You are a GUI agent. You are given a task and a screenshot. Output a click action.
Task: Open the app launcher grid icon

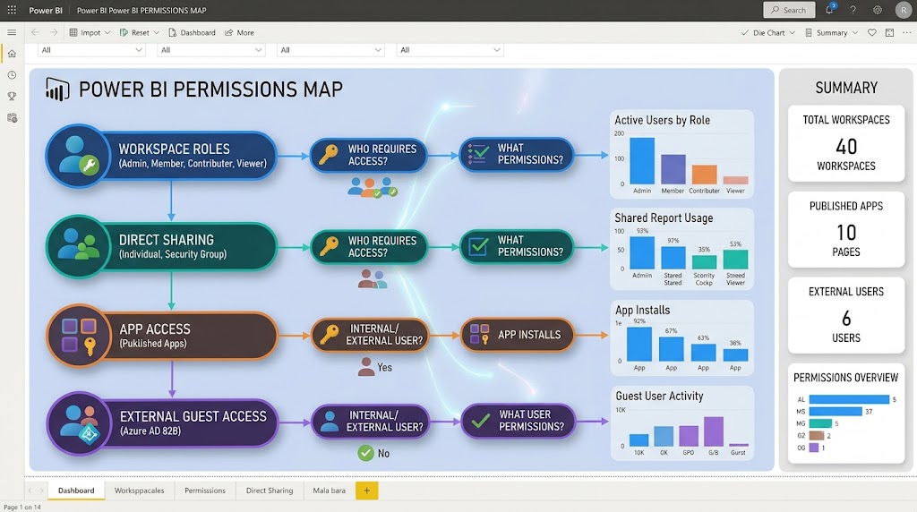pyautogui.click(x=12, y=10)
